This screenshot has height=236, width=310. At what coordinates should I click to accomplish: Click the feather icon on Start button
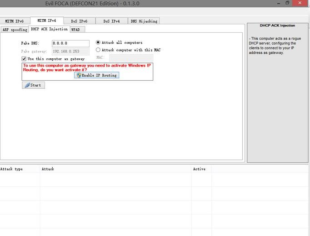pyautogui.click(x=27, y=85)
